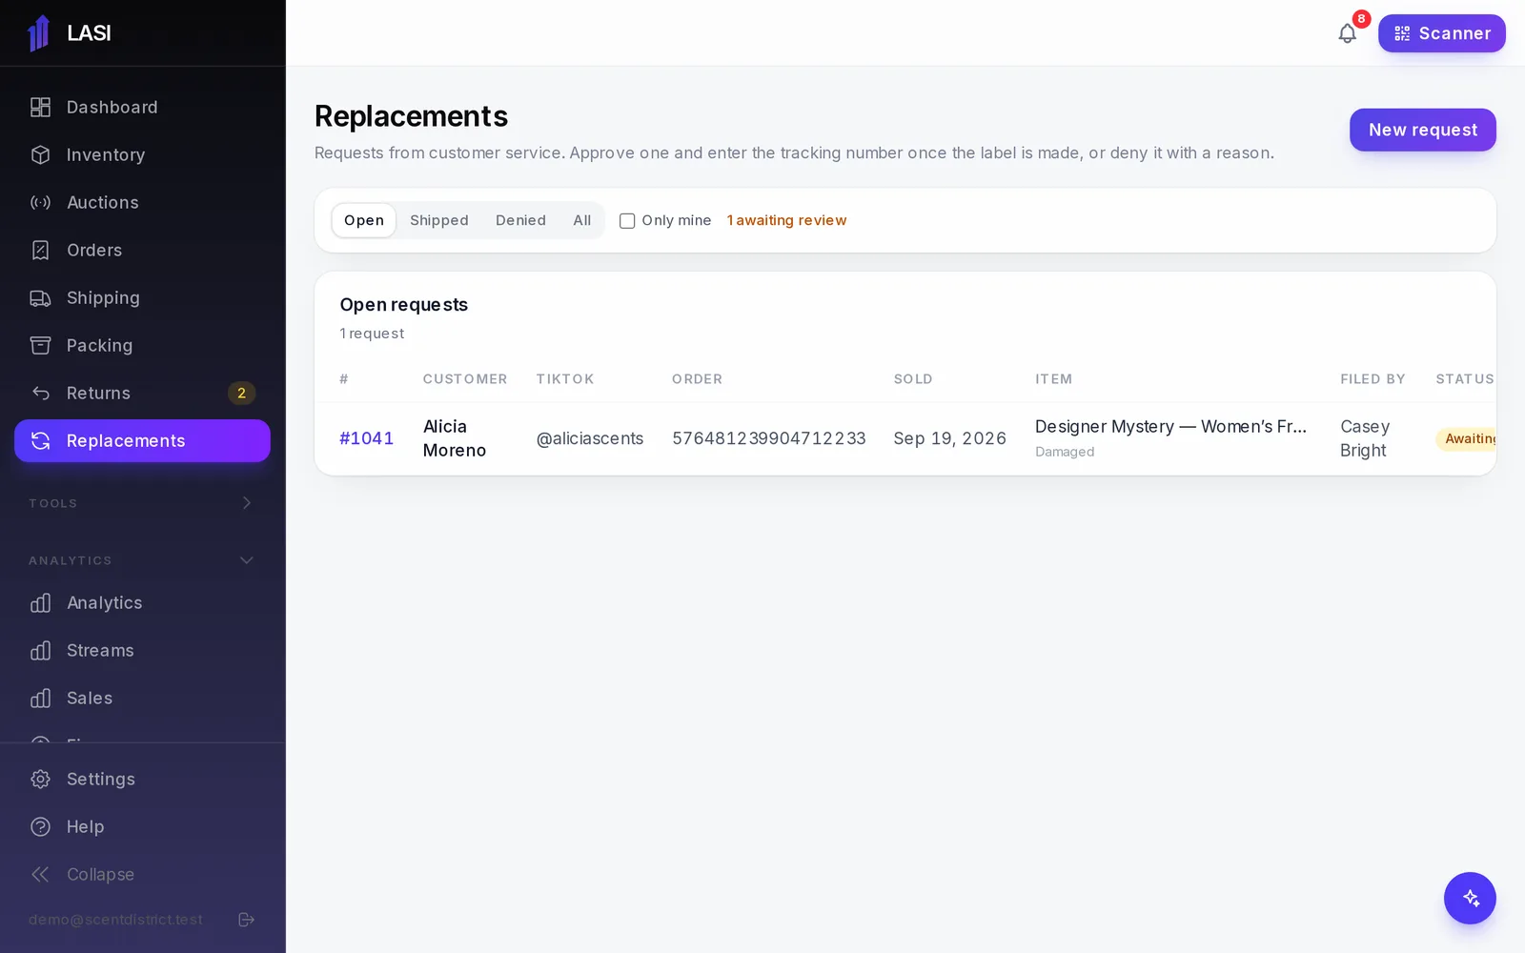Click the Designer Mystery item name

click(x=1170, y=427)
